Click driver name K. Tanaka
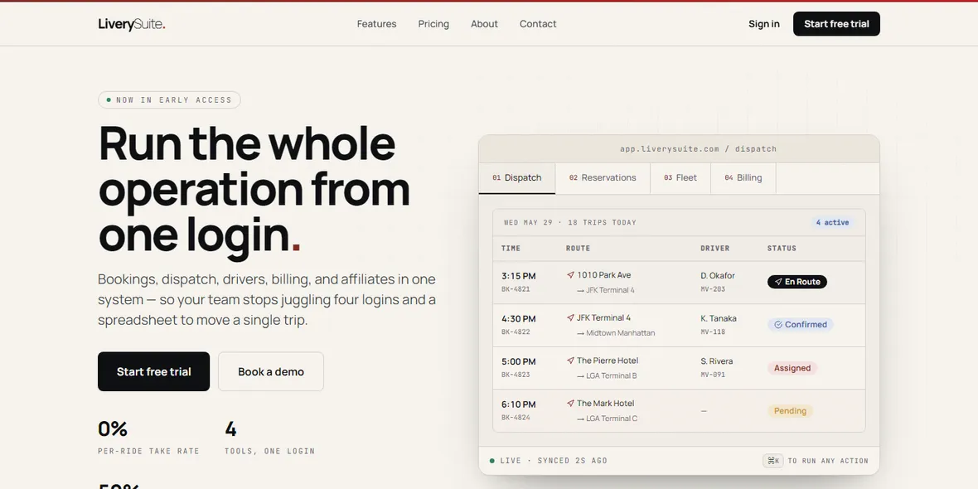The image size is (978, 489). [719, 318]
